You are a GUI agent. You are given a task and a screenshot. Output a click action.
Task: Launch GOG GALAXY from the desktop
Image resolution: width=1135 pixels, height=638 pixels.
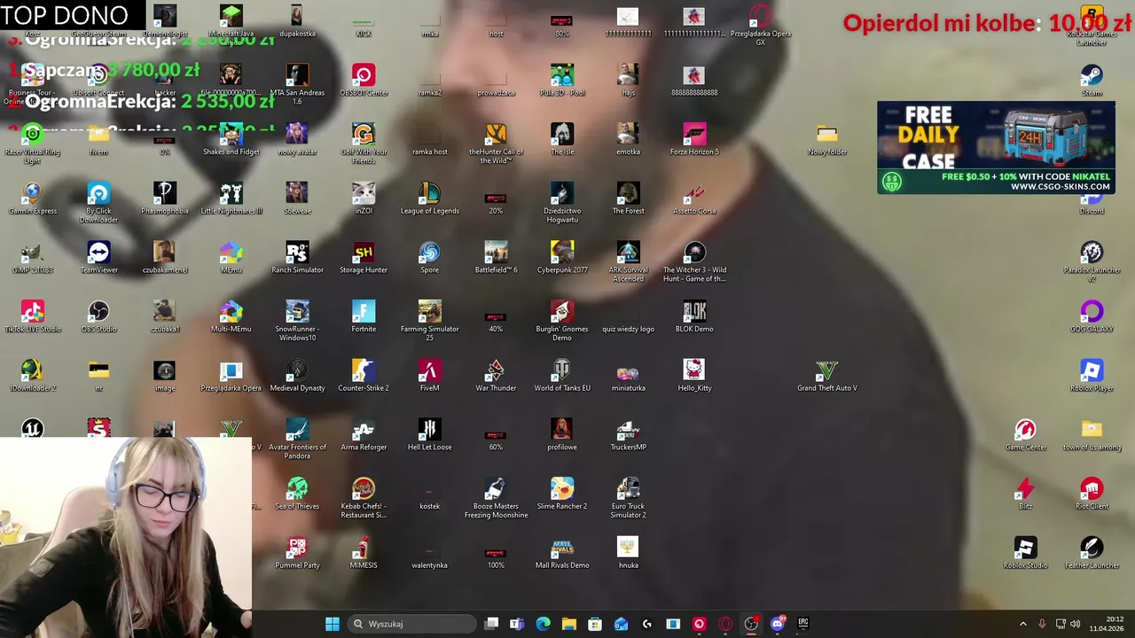point(1092,316)
